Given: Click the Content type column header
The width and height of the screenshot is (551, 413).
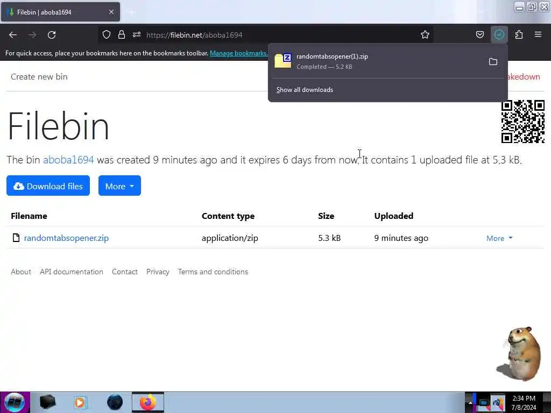Looking at the screenshot, I should pyautogui.click(x=228, y=216).
